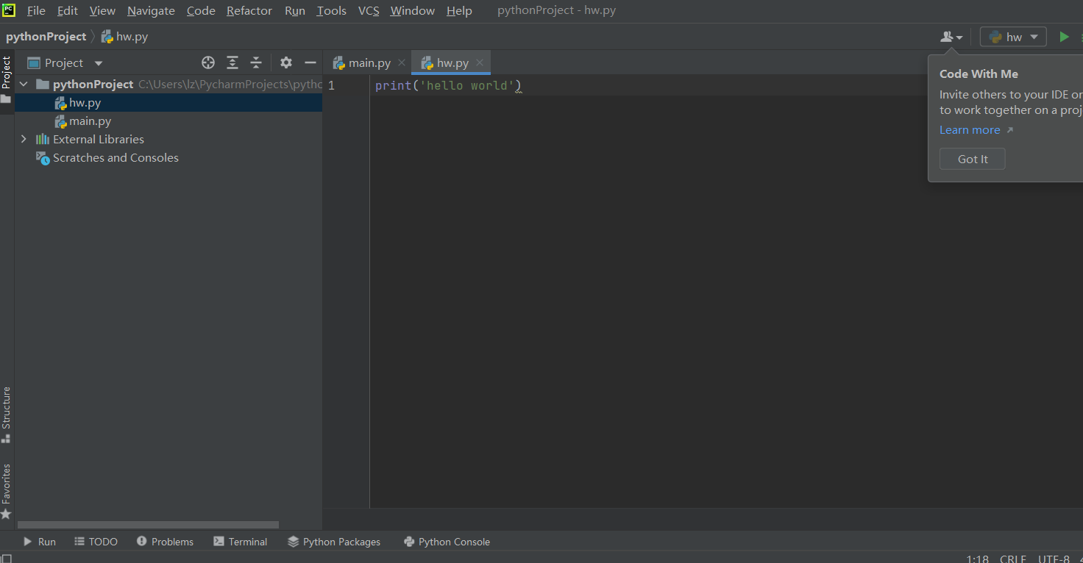Viewport: 1083px width, 563px height.
Task: Change CRLF line separator in status bar
Action: click(1013, 559)
